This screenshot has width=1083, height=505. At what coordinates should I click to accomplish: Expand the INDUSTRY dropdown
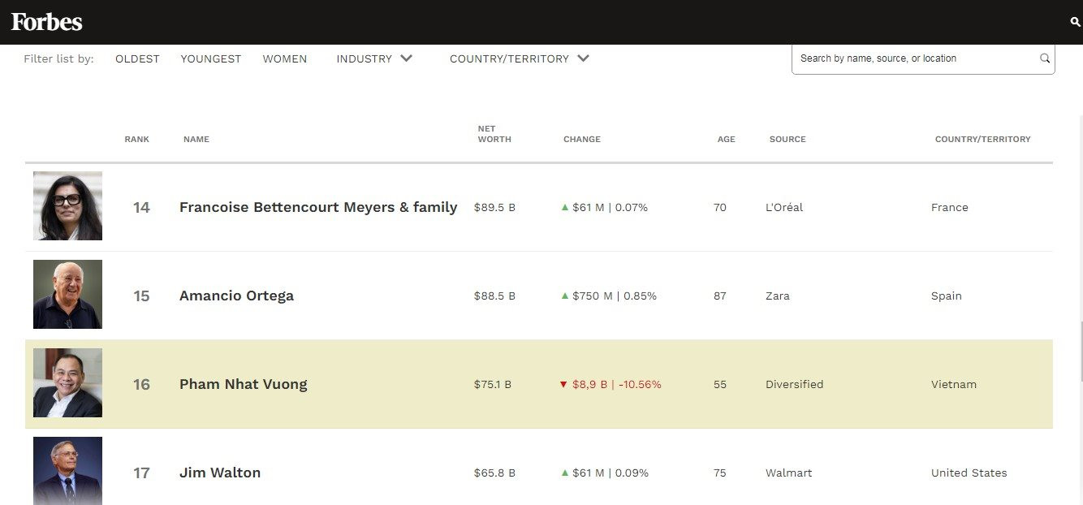[374, 59]
